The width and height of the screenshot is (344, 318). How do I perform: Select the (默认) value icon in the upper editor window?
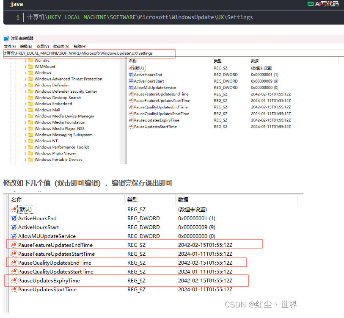(131, 68)
